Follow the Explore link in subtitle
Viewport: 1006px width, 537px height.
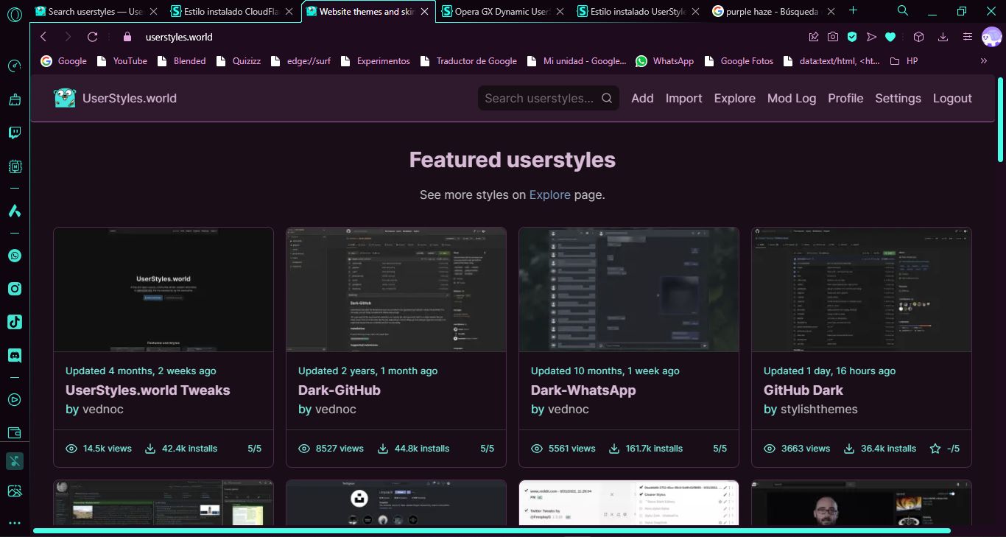click(549, 194)
